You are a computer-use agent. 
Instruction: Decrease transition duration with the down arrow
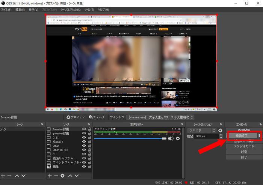[221, 137]
